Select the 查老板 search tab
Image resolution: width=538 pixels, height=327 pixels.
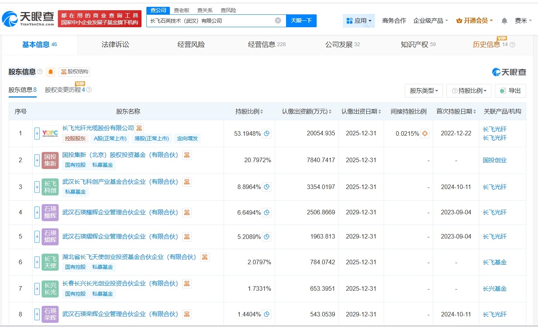[x=182, y=10]
